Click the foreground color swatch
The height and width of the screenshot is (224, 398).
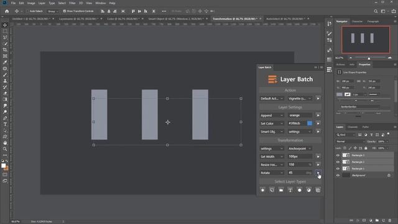coord(3,166)
